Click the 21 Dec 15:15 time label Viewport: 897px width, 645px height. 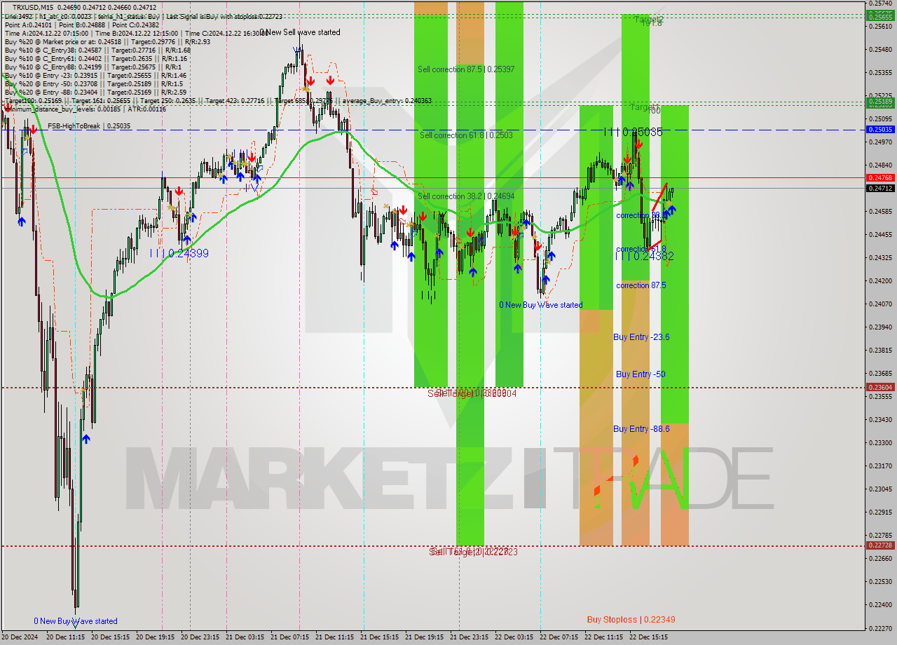[x=379, y=637]
